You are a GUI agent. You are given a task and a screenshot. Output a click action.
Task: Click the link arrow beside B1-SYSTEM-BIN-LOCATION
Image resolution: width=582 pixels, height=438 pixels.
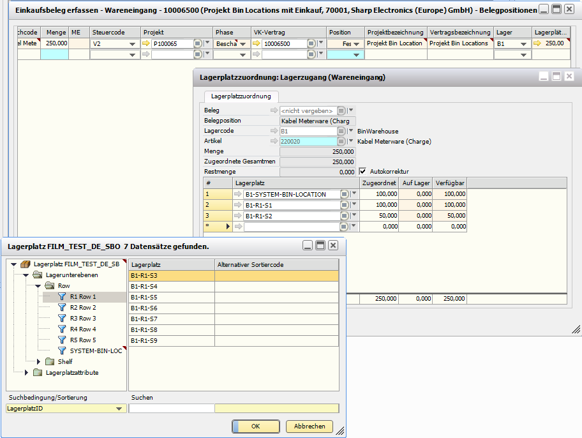(x=237, y=193)
